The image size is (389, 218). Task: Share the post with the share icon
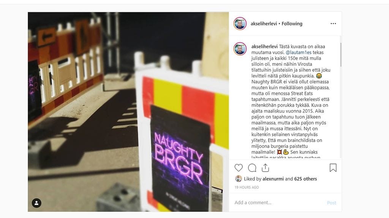click(x=265, y=168)
